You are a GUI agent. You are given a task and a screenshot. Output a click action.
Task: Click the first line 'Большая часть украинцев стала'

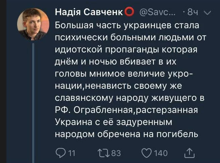(x=122, y=26)
